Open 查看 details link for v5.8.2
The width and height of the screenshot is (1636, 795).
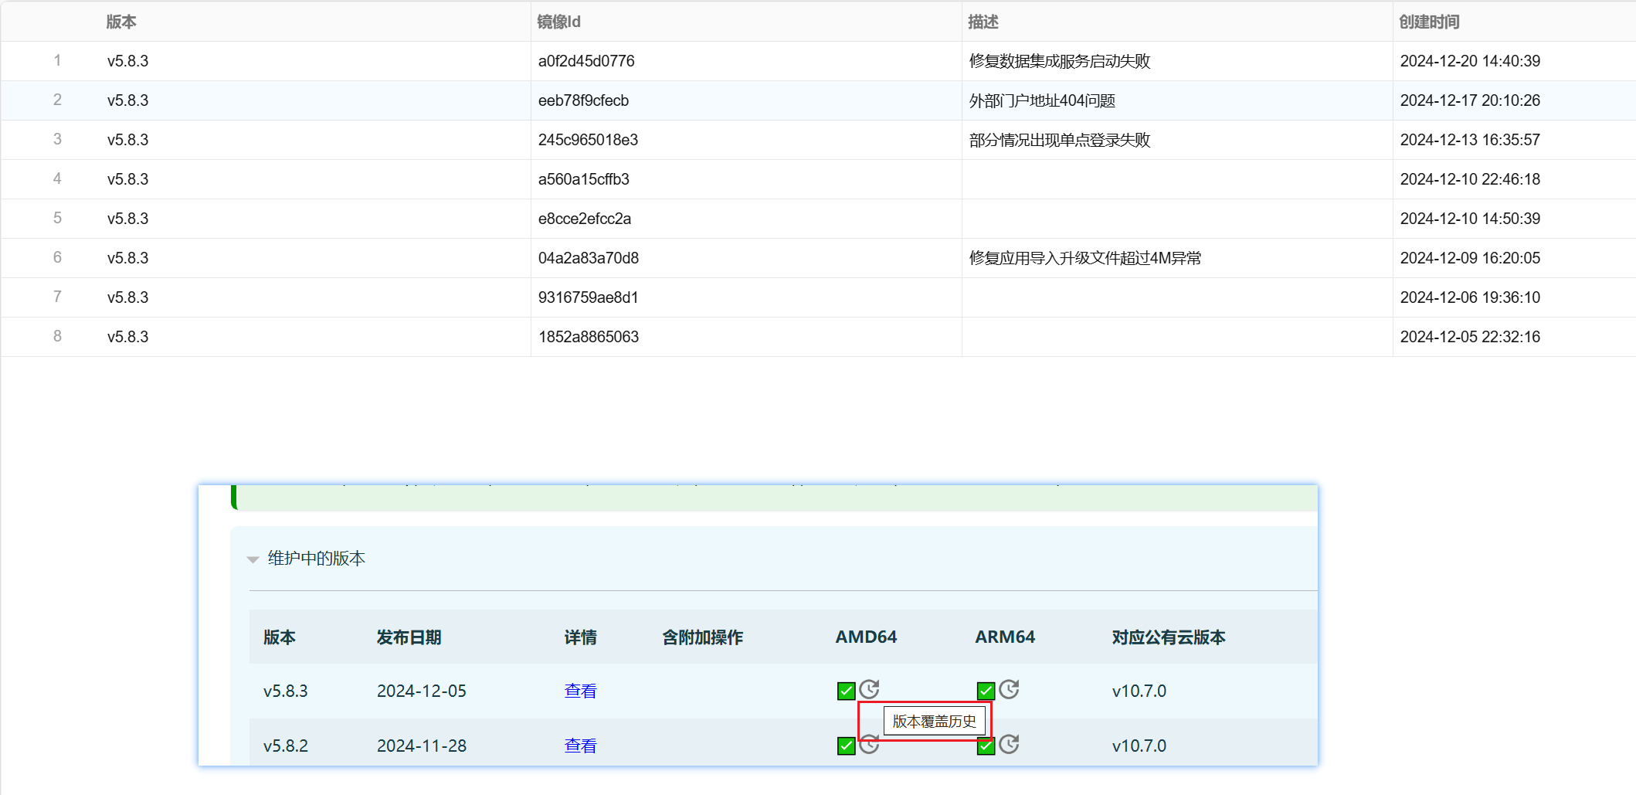[x=580, y=746]
